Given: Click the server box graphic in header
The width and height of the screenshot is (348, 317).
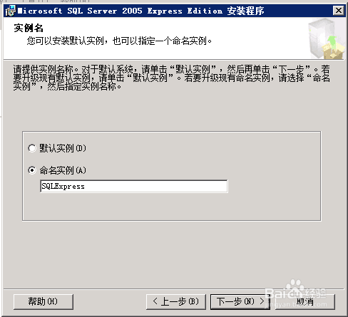Looking at the screenshot, I should (327, 39).
